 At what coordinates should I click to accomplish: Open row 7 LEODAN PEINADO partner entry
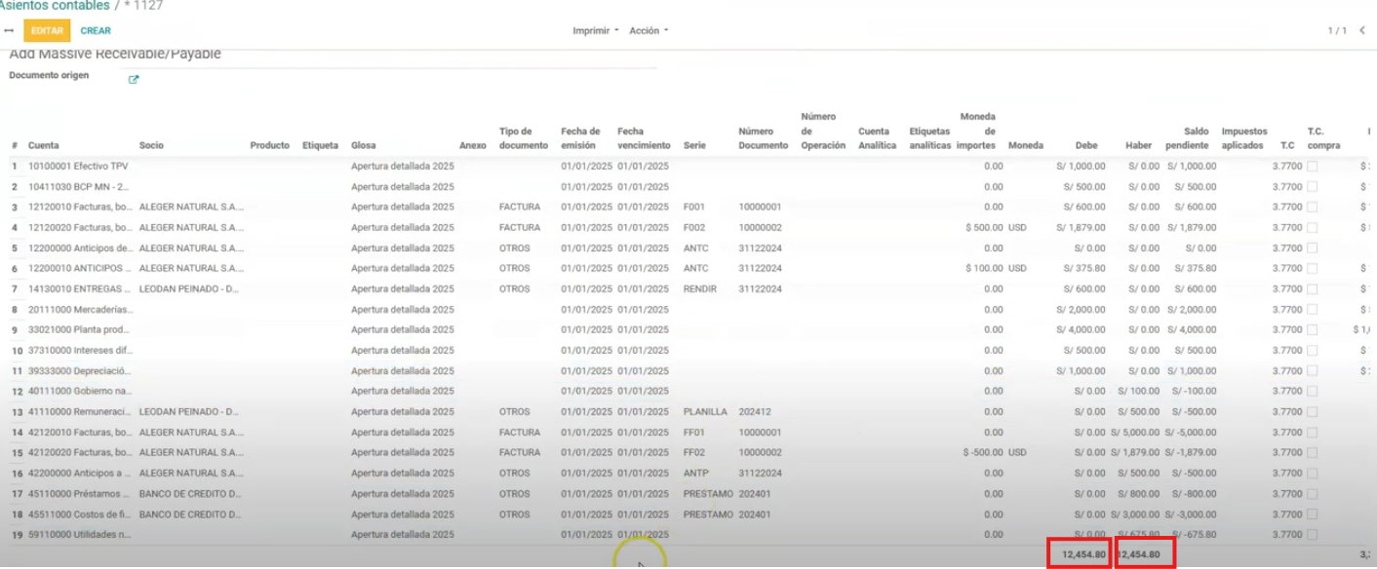[190, 289]
